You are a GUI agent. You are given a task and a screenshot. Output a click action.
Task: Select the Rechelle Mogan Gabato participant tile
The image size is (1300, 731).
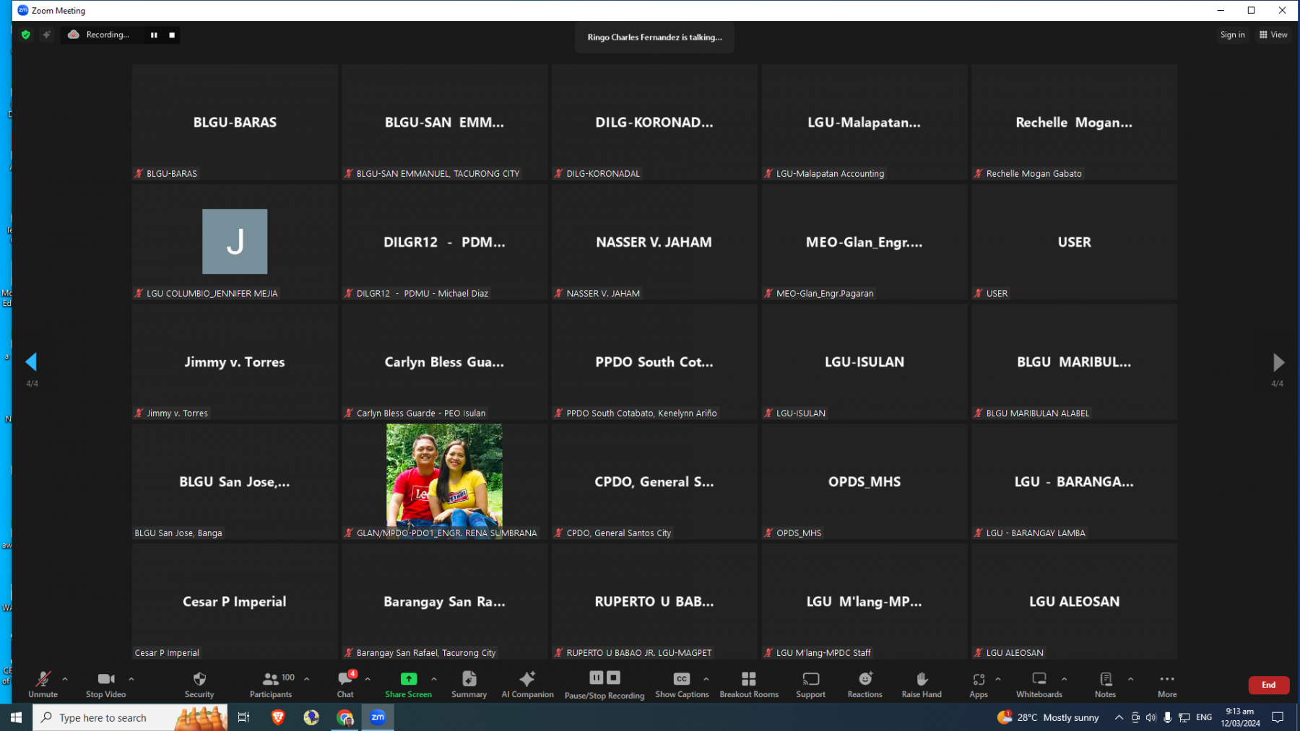[x=1074, y=122]
